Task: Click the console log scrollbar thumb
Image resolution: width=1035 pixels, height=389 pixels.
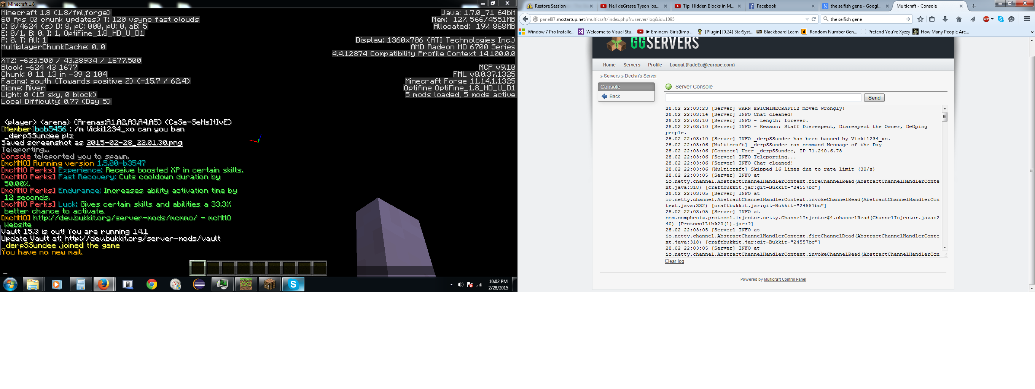Action: pos(944,117)
